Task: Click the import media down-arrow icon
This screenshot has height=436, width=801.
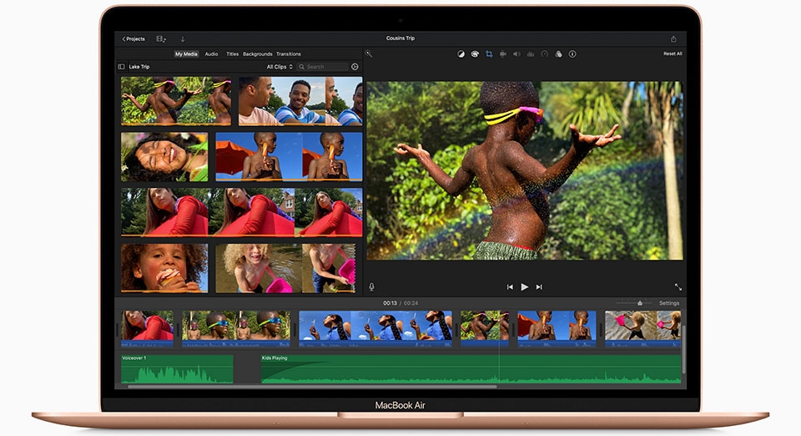Action: (183, 39)
